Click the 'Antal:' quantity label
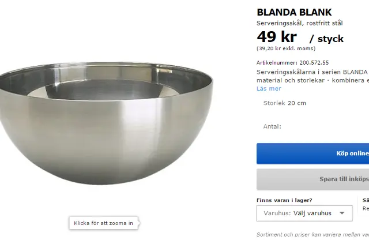369x240 pixels. tap(272, 126)
